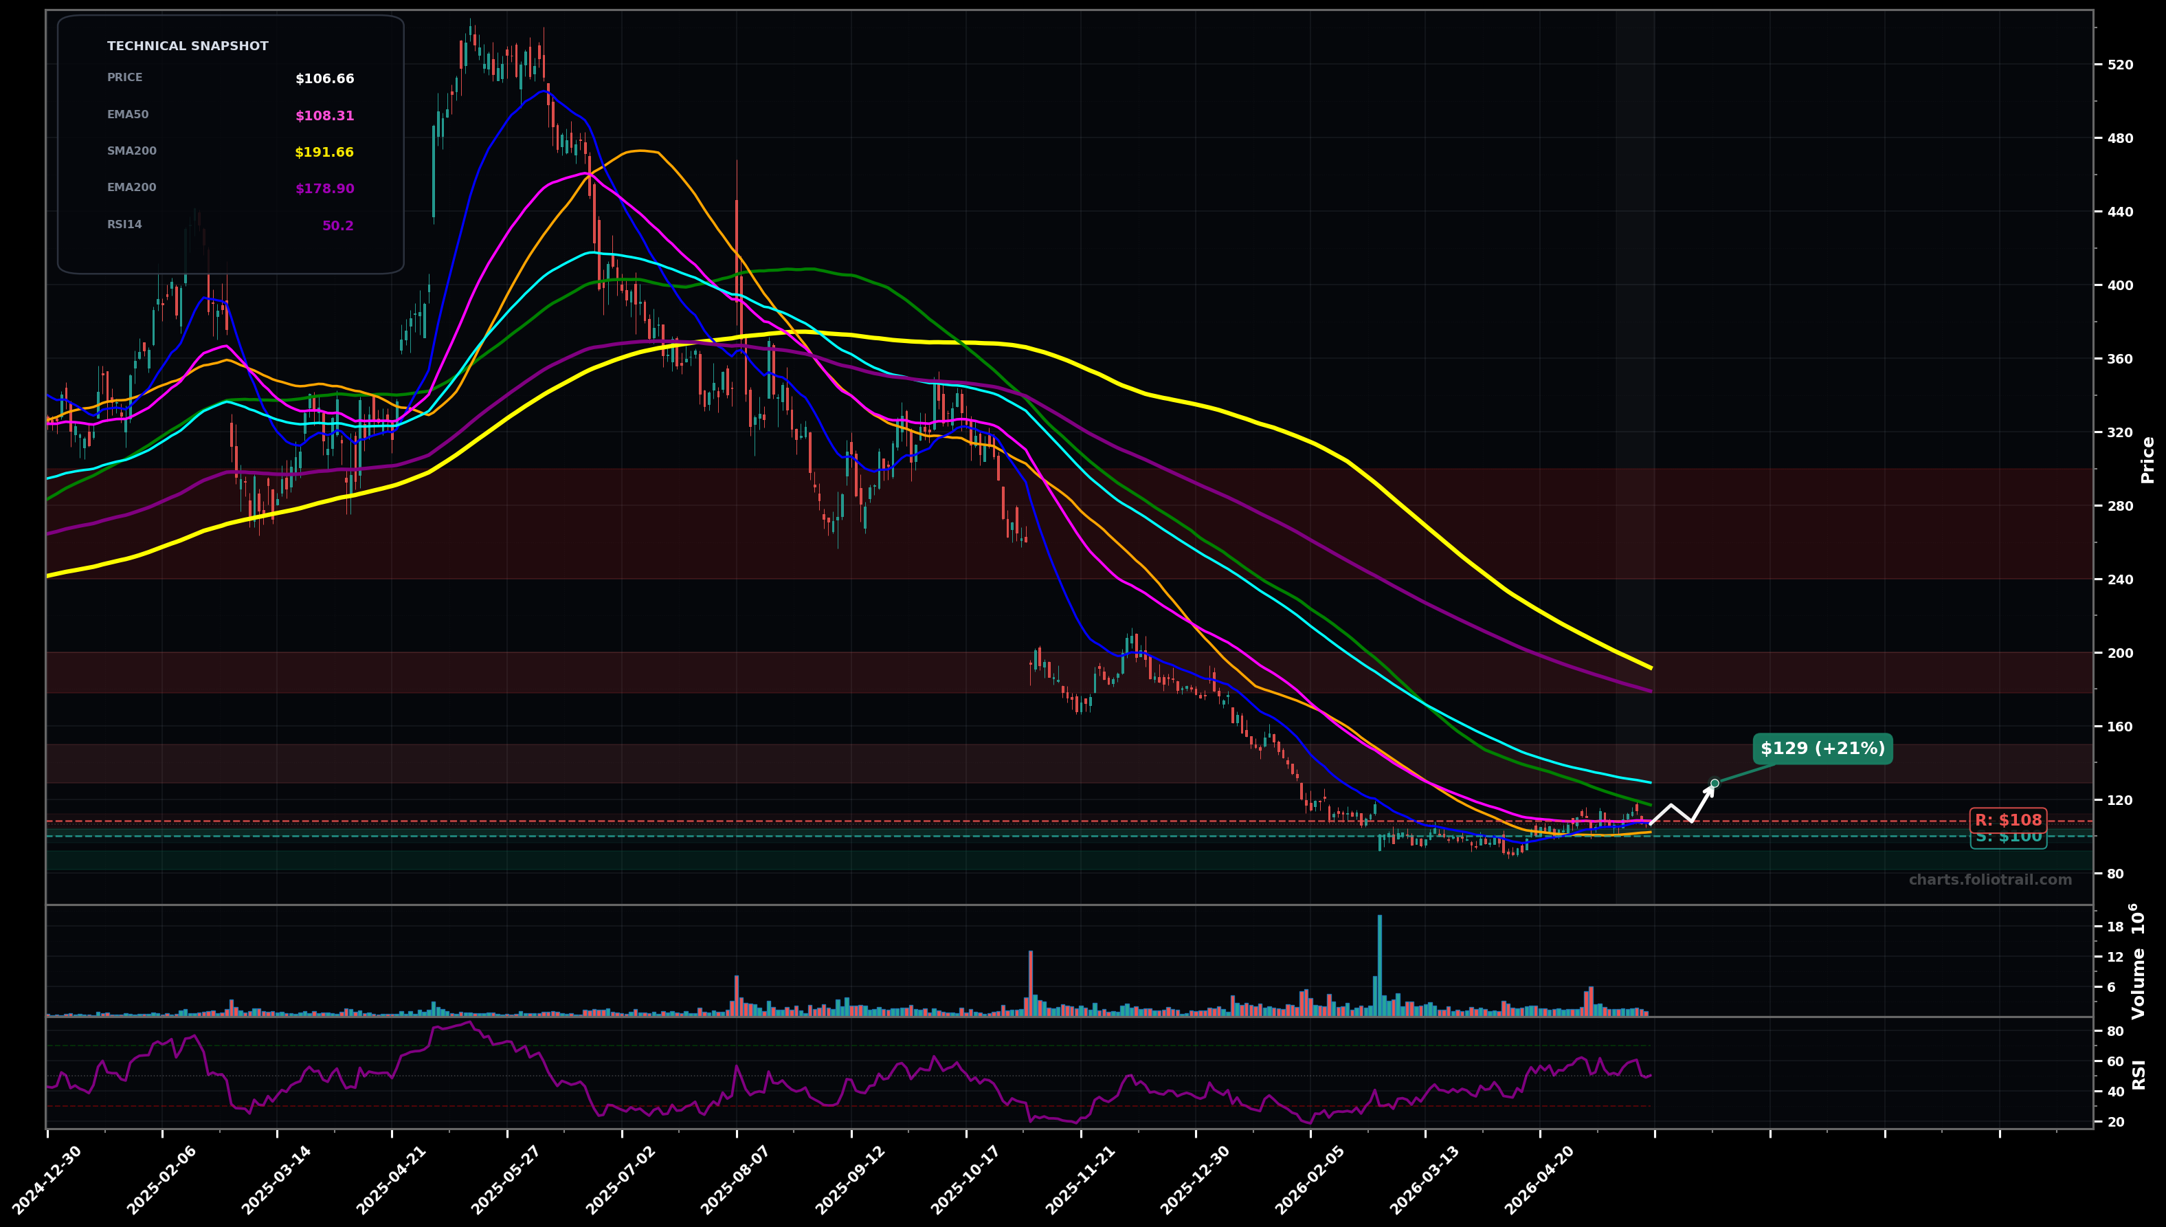This screenshot has width=2166, height=1227.
Task: Click the RSI14 label in snapshot
Action: (124, 224)
